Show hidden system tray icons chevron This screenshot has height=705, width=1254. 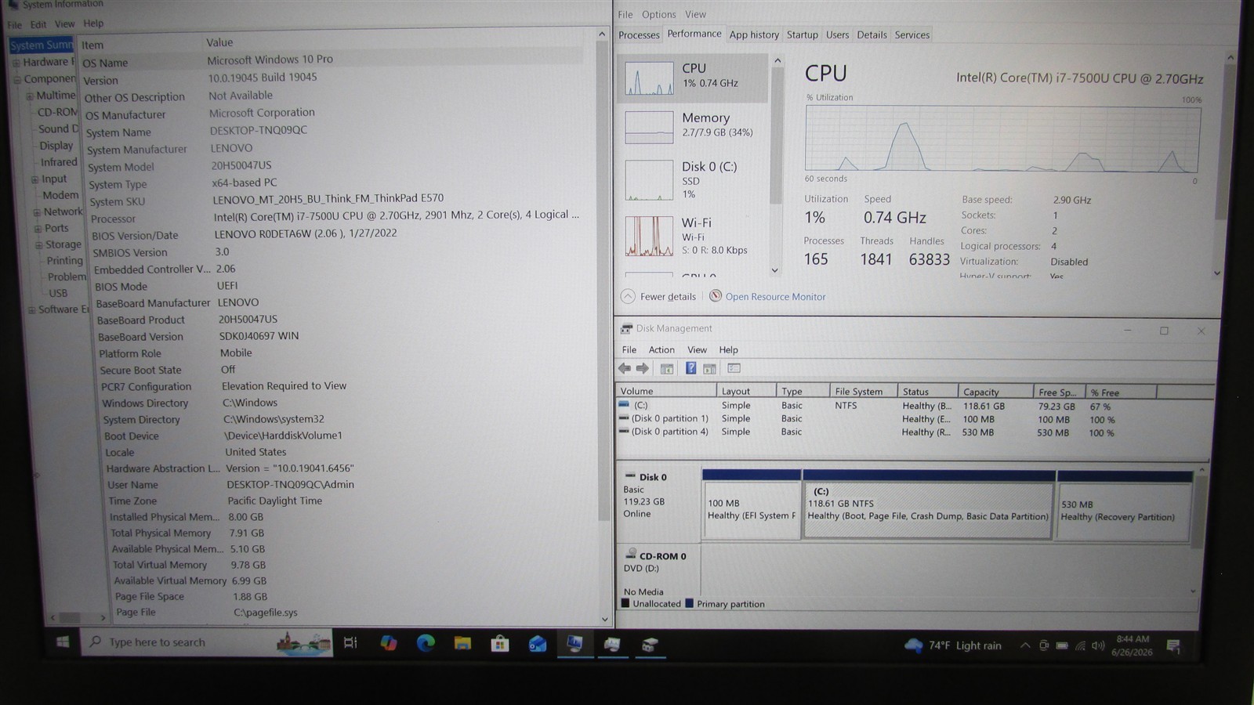tap(1025, 645)
